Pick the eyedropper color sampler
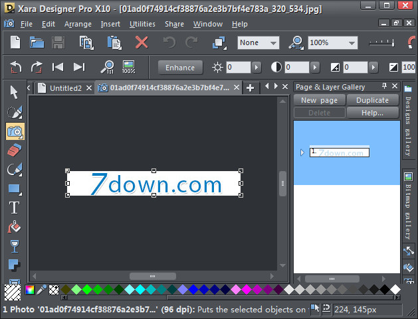This screenshot has width=418, height=319. [41, 289]
